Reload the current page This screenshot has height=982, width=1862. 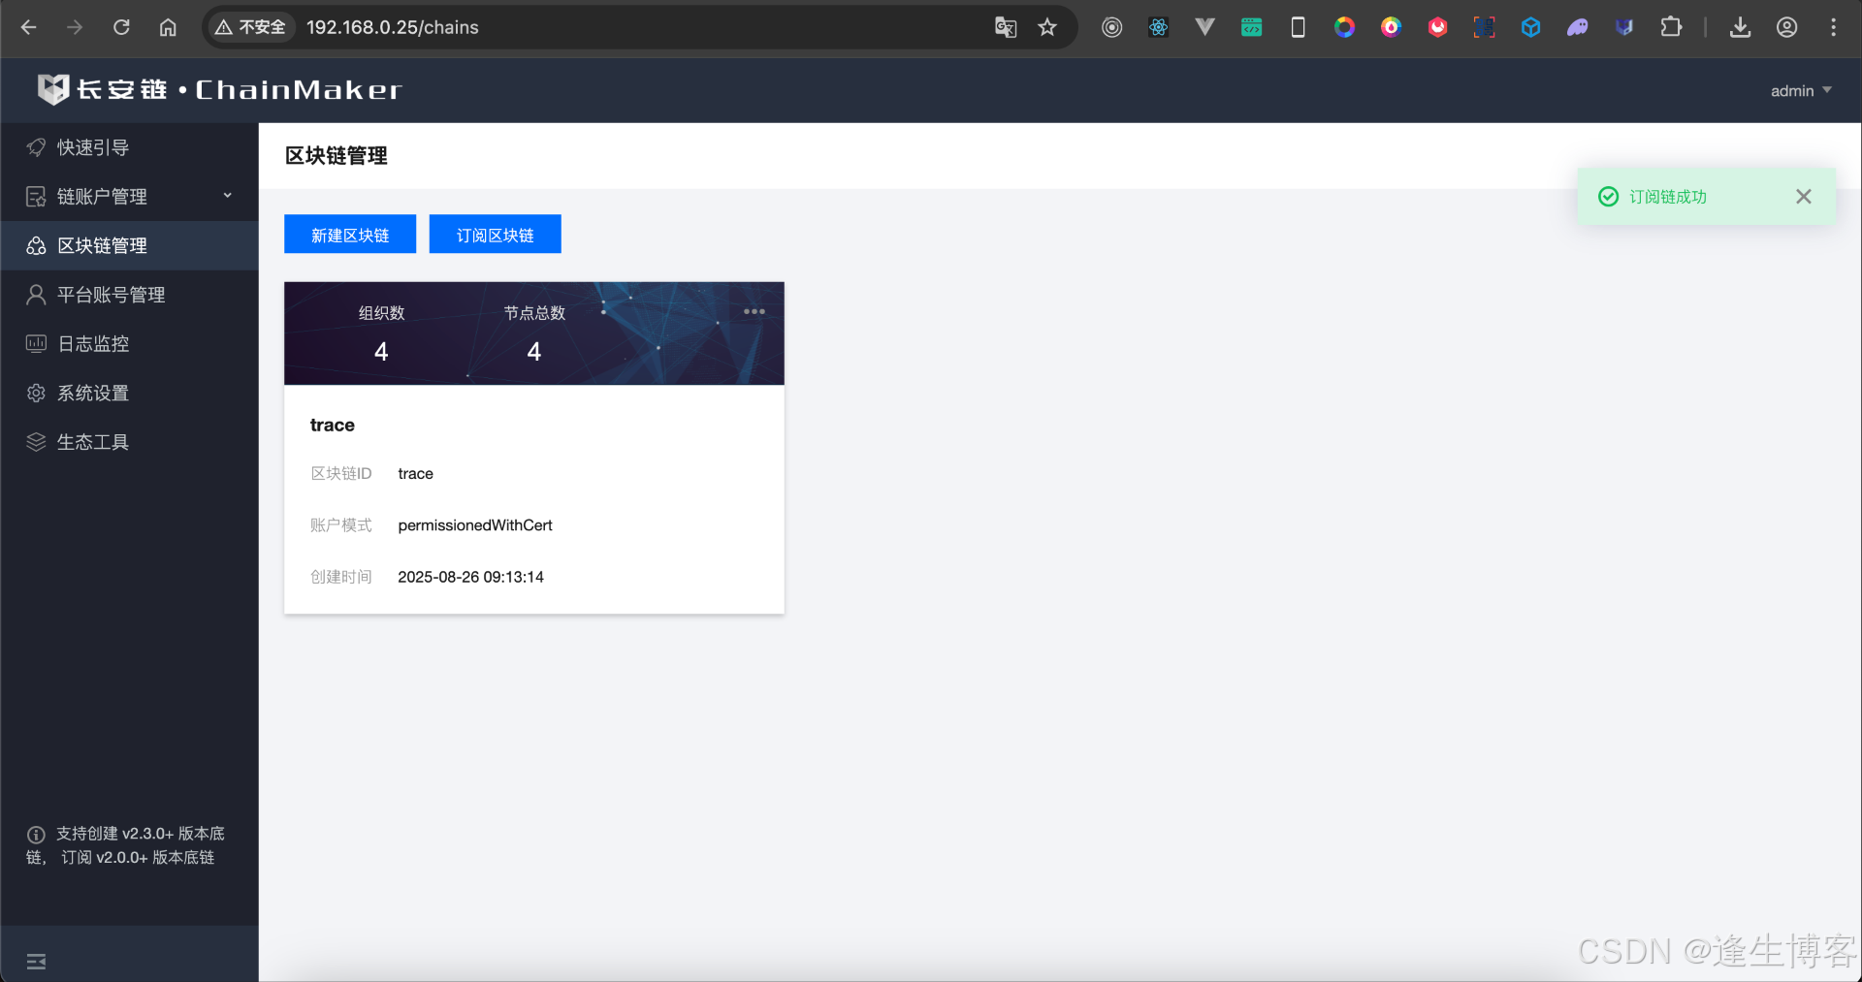(x=121, y=27)
